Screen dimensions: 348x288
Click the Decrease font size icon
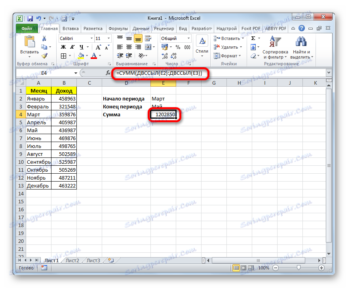(x=107, y=47)
